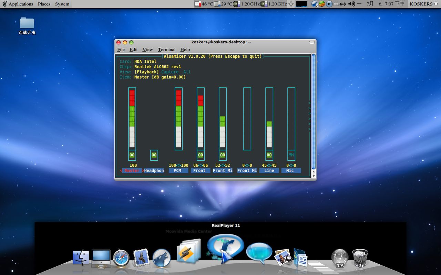This screenshot has width=441, height=275.
Task: Open the Safari compass icon in dock
Action: (121, 258)
